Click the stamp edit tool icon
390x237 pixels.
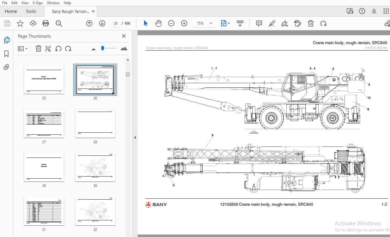tap(298, 23)
